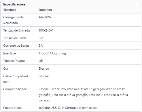Select the 'Tensão de Saída' label
142x112 pixels.
click(x=15, y=38)
